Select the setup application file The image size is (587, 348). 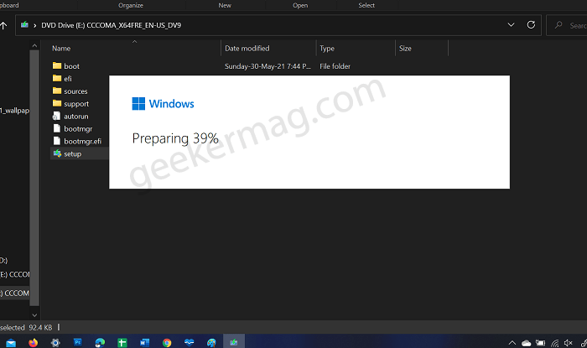(x=73, y=153)
